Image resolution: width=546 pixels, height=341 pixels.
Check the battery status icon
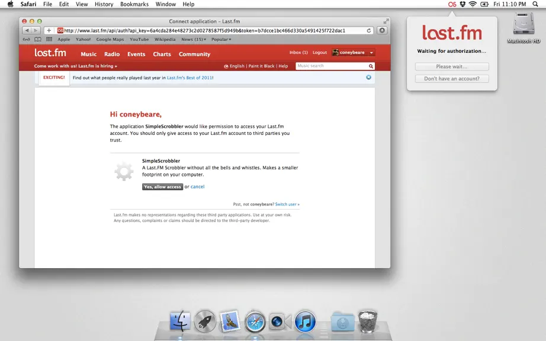click(x=484, y=4)
